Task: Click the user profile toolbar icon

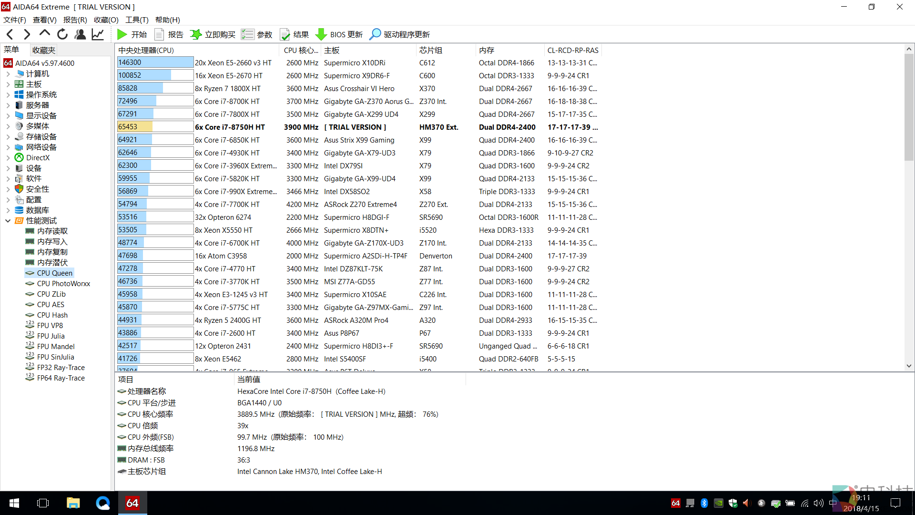Action: (x=80, y=34)
